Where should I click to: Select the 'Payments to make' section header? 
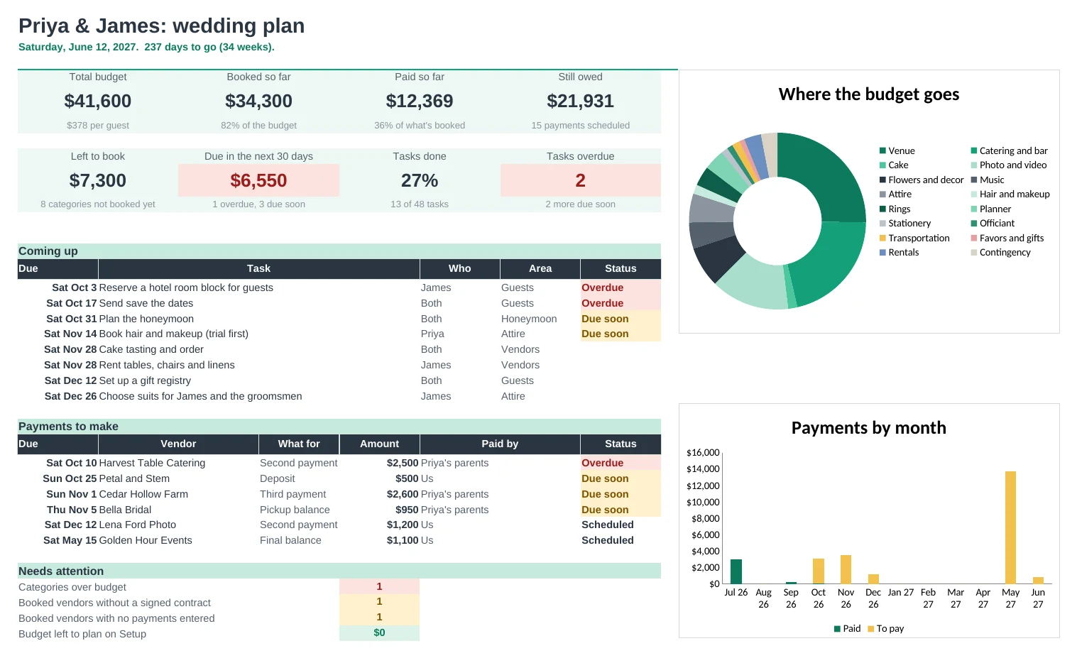point(339,427)
